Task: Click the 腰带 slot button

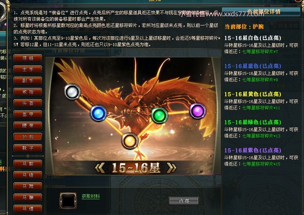Action: [28, 126]
